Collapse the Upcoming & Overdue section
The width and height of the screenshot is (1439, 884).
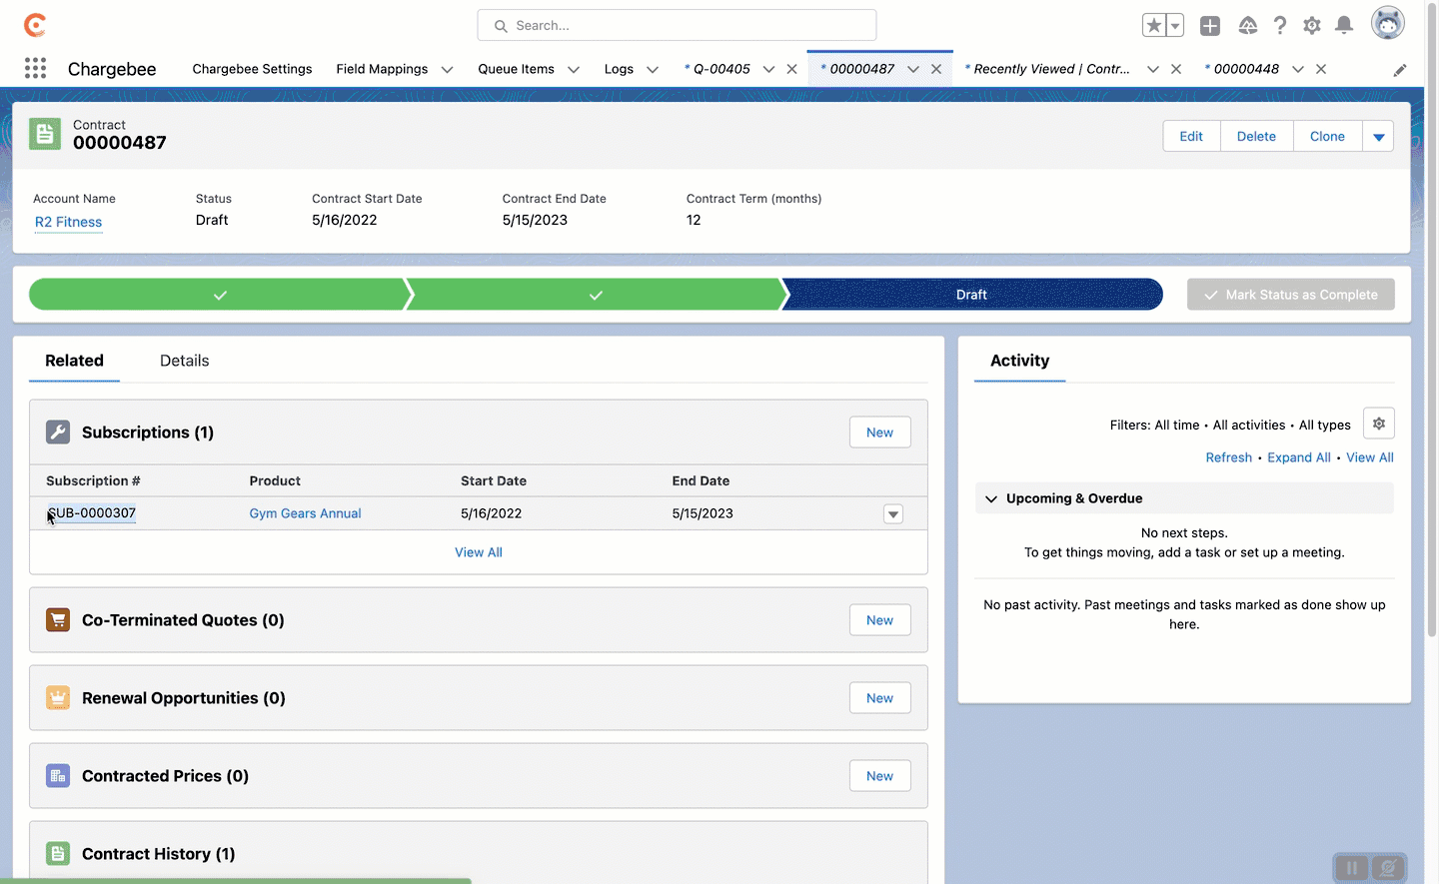click(x=991, y=498)
